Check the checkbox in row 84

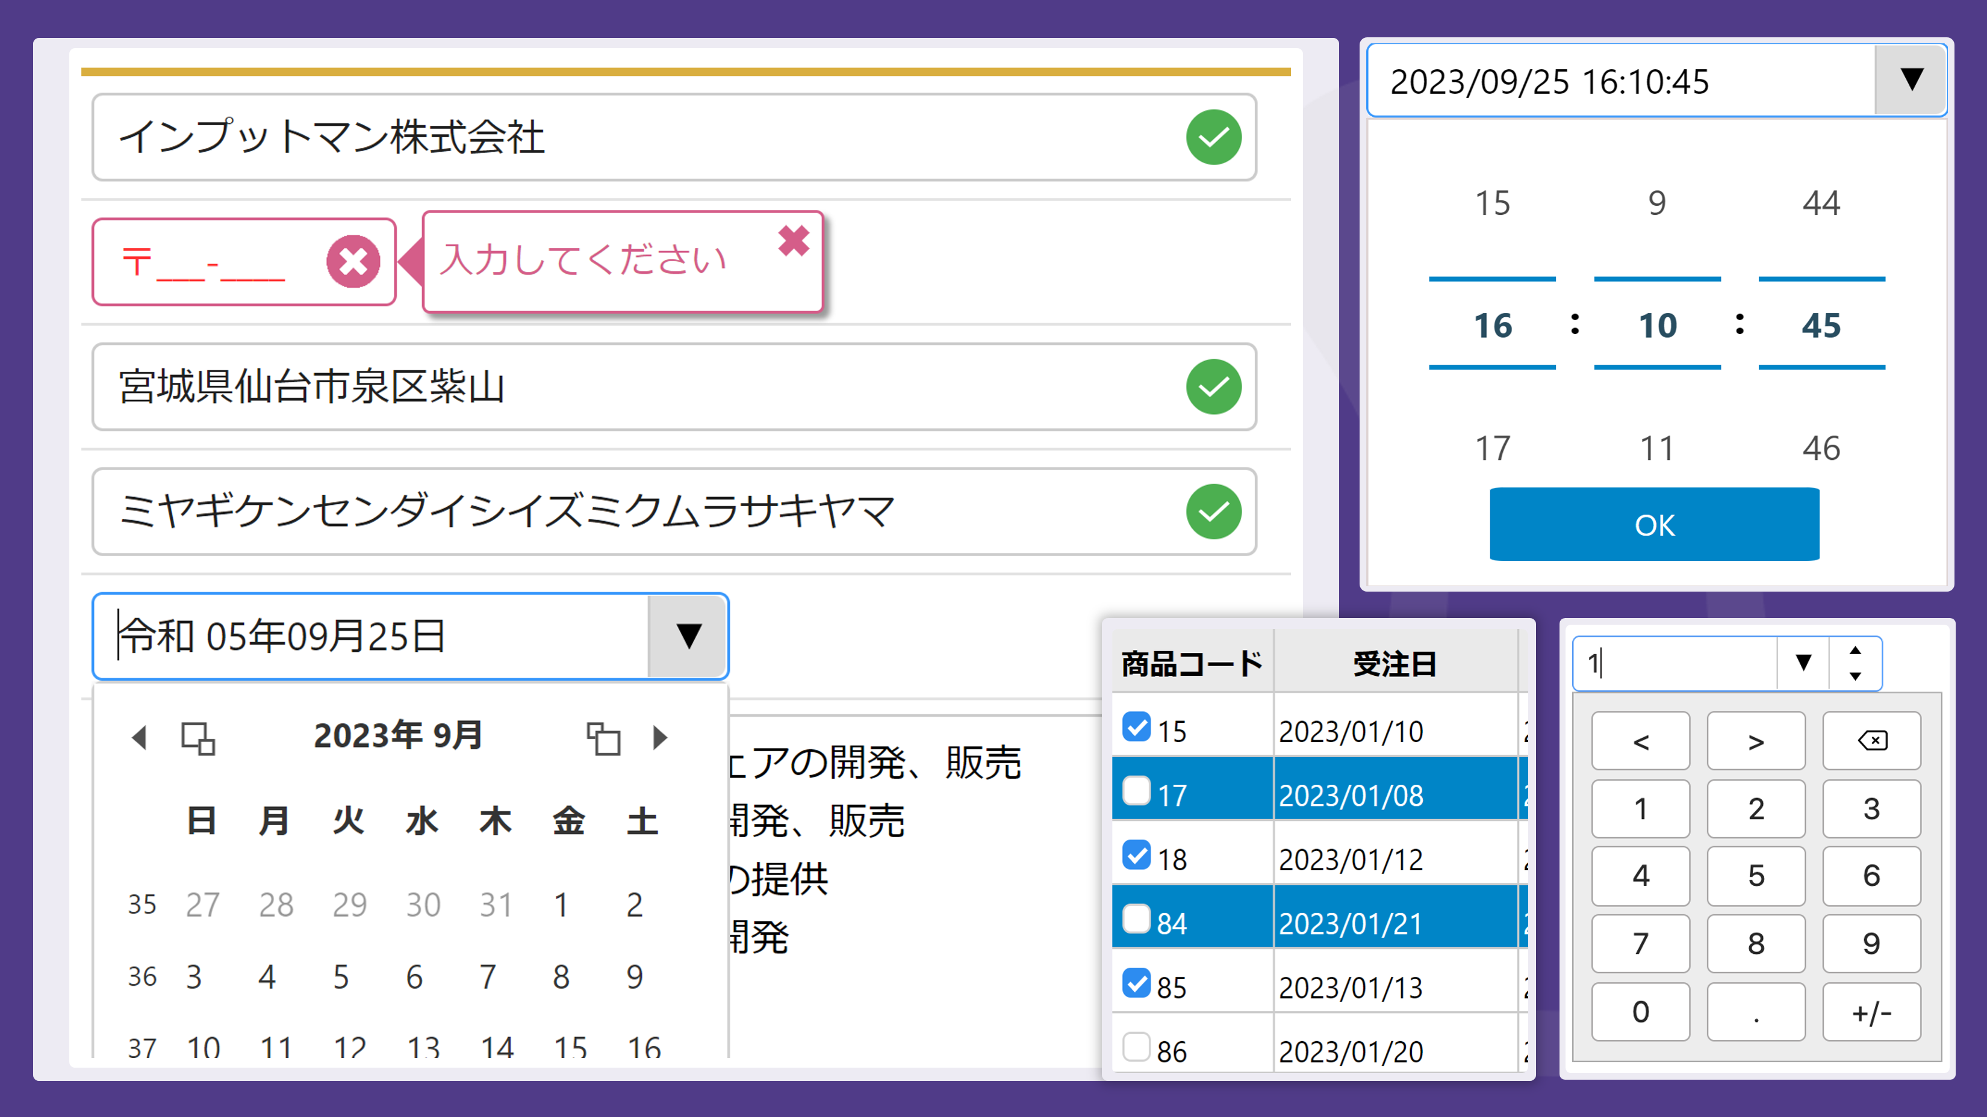pyautogui.click(x=1136, y=919)
